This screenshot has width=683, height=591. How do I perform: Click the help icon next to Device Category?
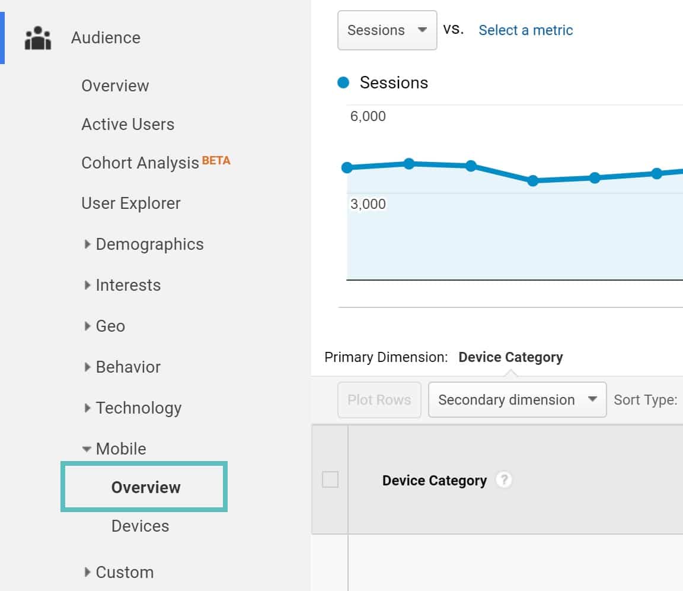coord(503,479)
